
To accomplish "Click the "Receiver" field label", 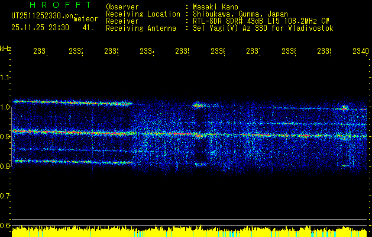I will click(x=122, y=21).
